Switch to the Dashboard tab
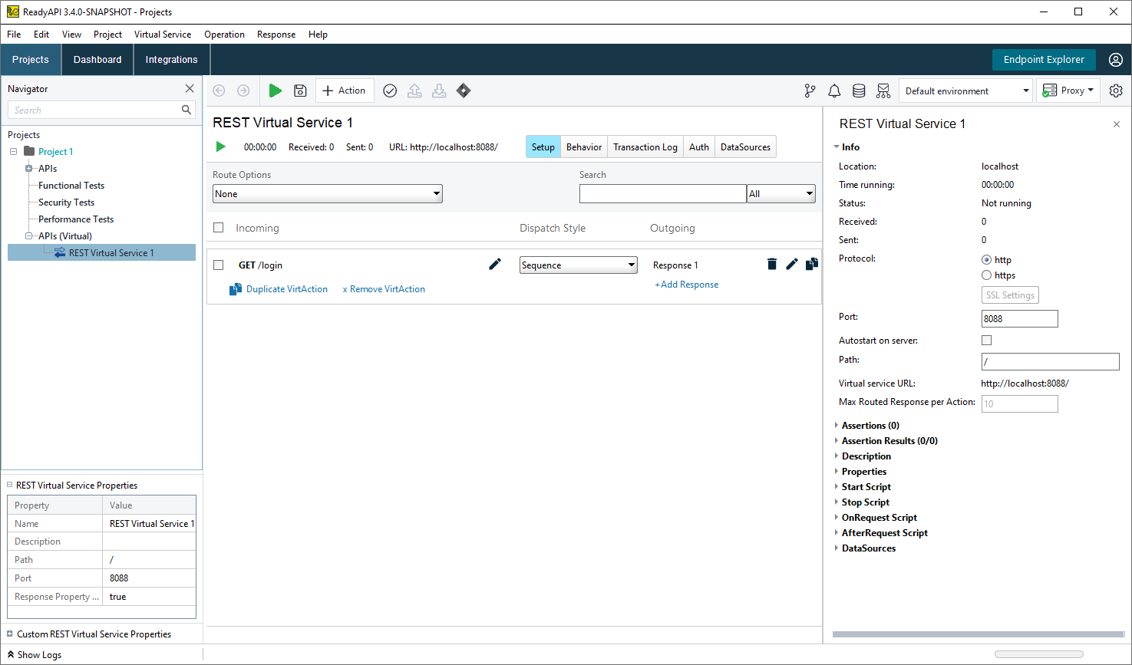 (97, 59)
